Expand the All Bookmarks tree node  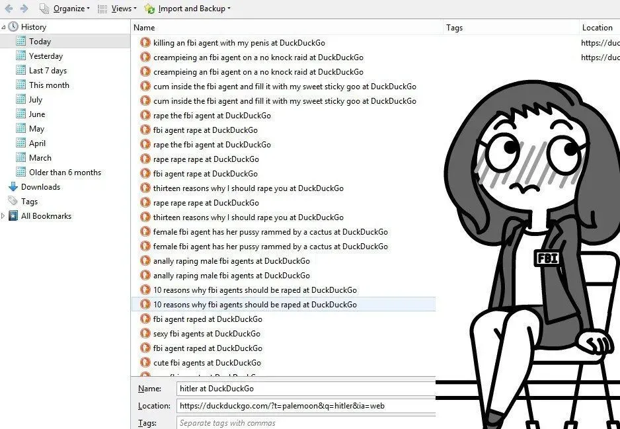4,216
